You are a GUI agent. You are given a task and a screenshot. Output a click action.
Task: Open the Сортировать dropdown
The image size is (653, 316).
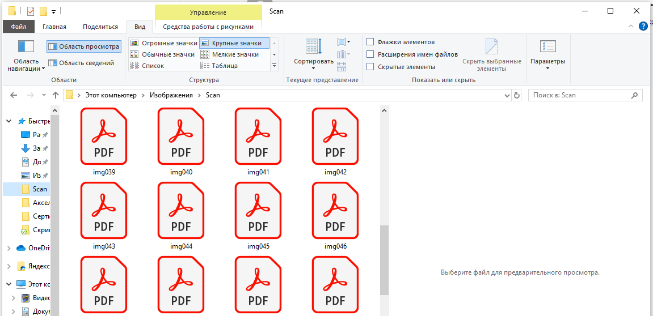[314, 54]
